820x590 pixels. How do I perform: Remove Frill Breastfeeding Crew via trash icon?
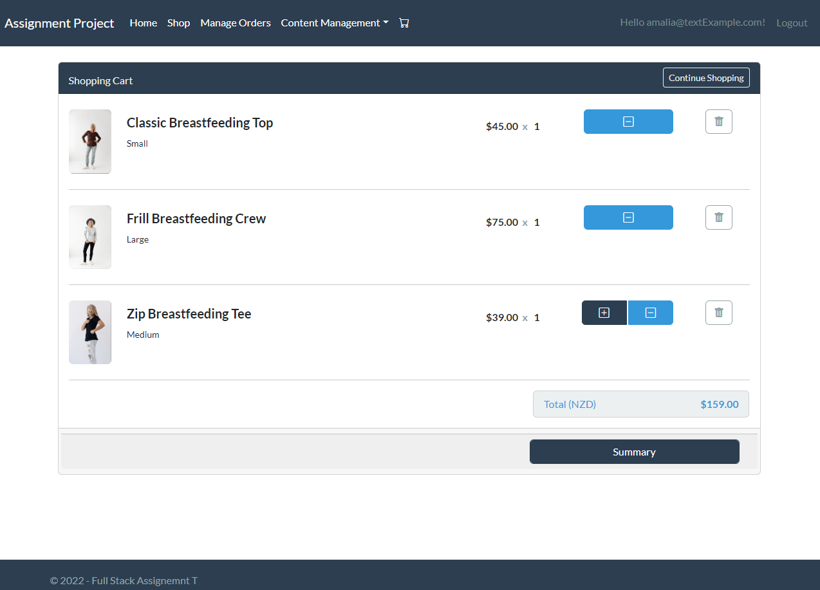(718, 217)
